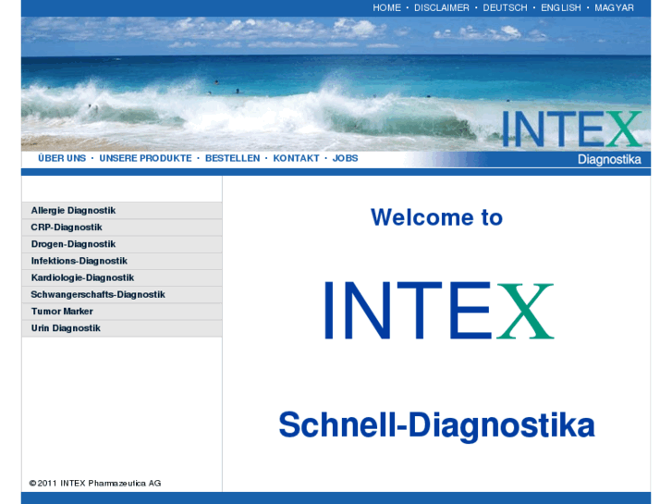Open Schwangerschafts-Diagnostik category
Viewport: 672px width, 504px height.
[122, 294]
